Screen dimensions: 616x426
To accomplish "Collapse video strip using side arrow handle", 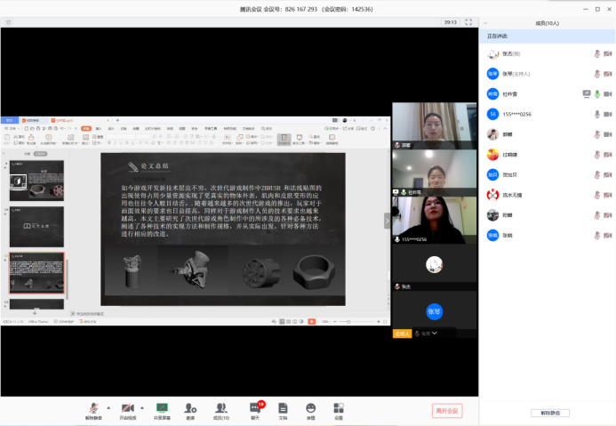I will click(387, 221).
